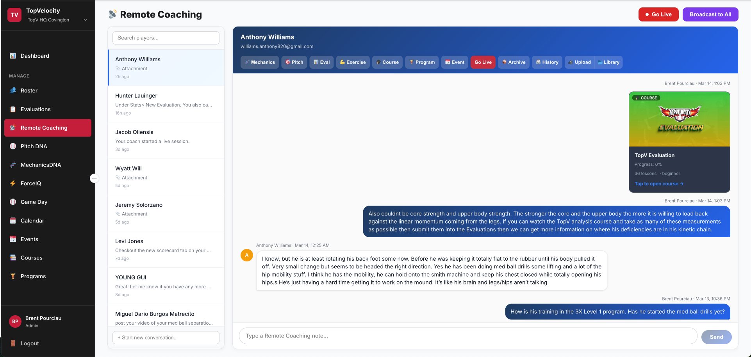The image size is (751, 357).
Task: Select Hunter Lauinger's conversation
Action: click(x=166, y=104)
